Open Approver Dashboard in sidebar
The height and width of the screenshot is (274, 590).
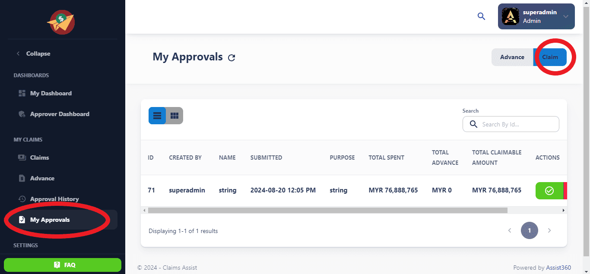point(59,114)
